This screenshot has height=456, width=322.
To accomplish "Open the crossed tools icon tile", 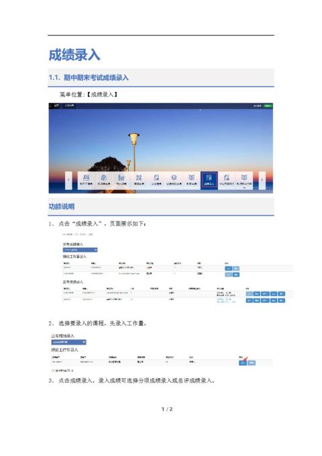I will 139,180.
